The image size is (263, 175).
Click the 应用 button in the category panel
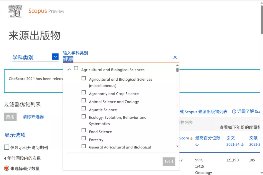[169, 162]
